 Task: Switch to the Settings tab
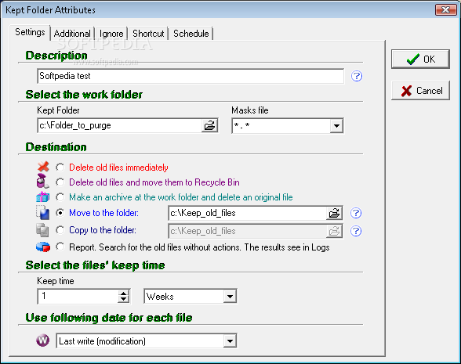[30, 32]
